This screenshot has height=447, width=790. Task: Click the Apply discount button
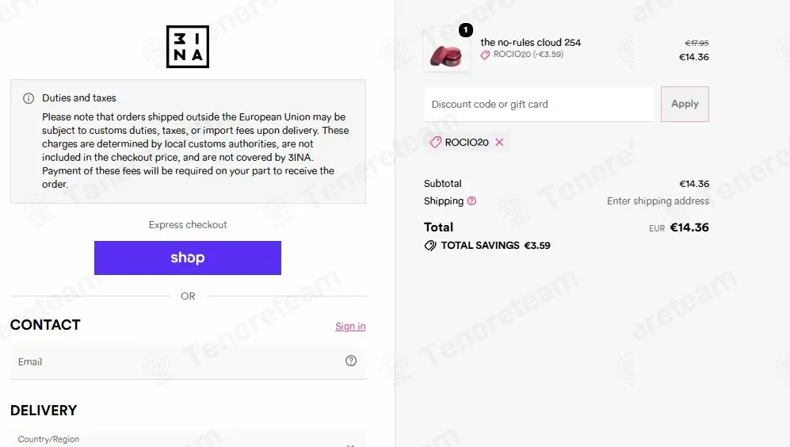[685, 104]
